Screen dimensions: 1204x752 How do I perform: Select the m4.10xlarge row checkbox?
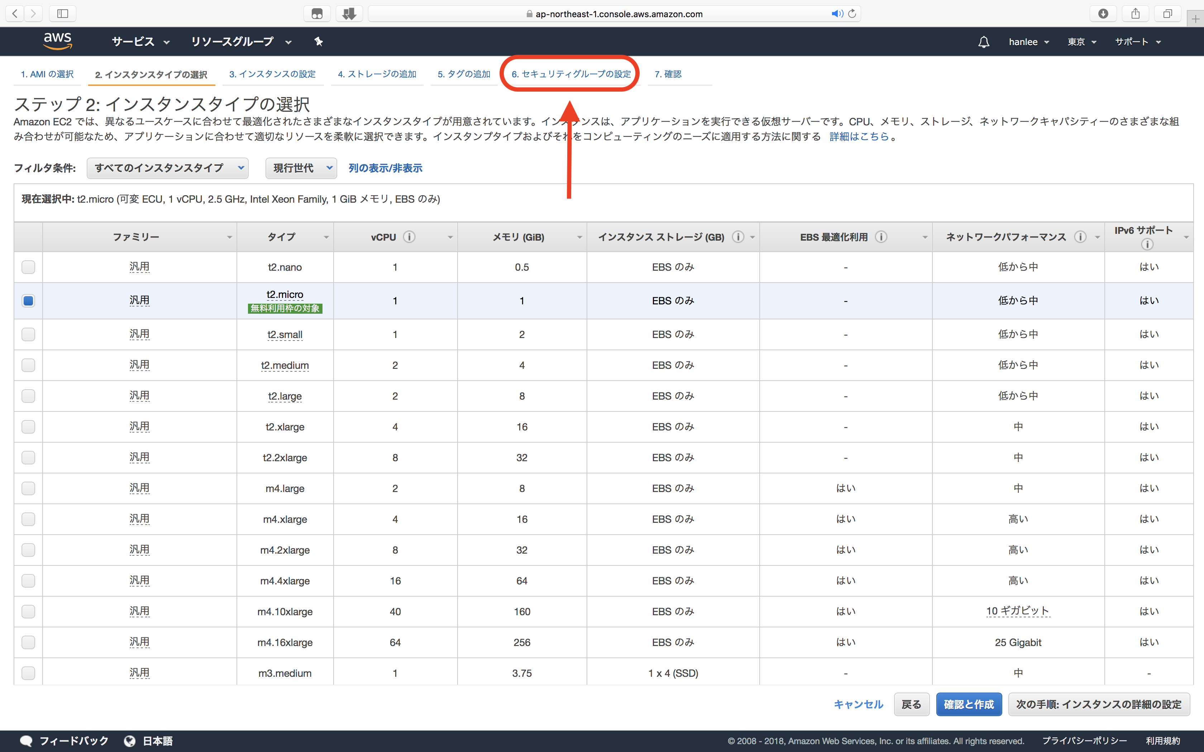click(28, 612)
